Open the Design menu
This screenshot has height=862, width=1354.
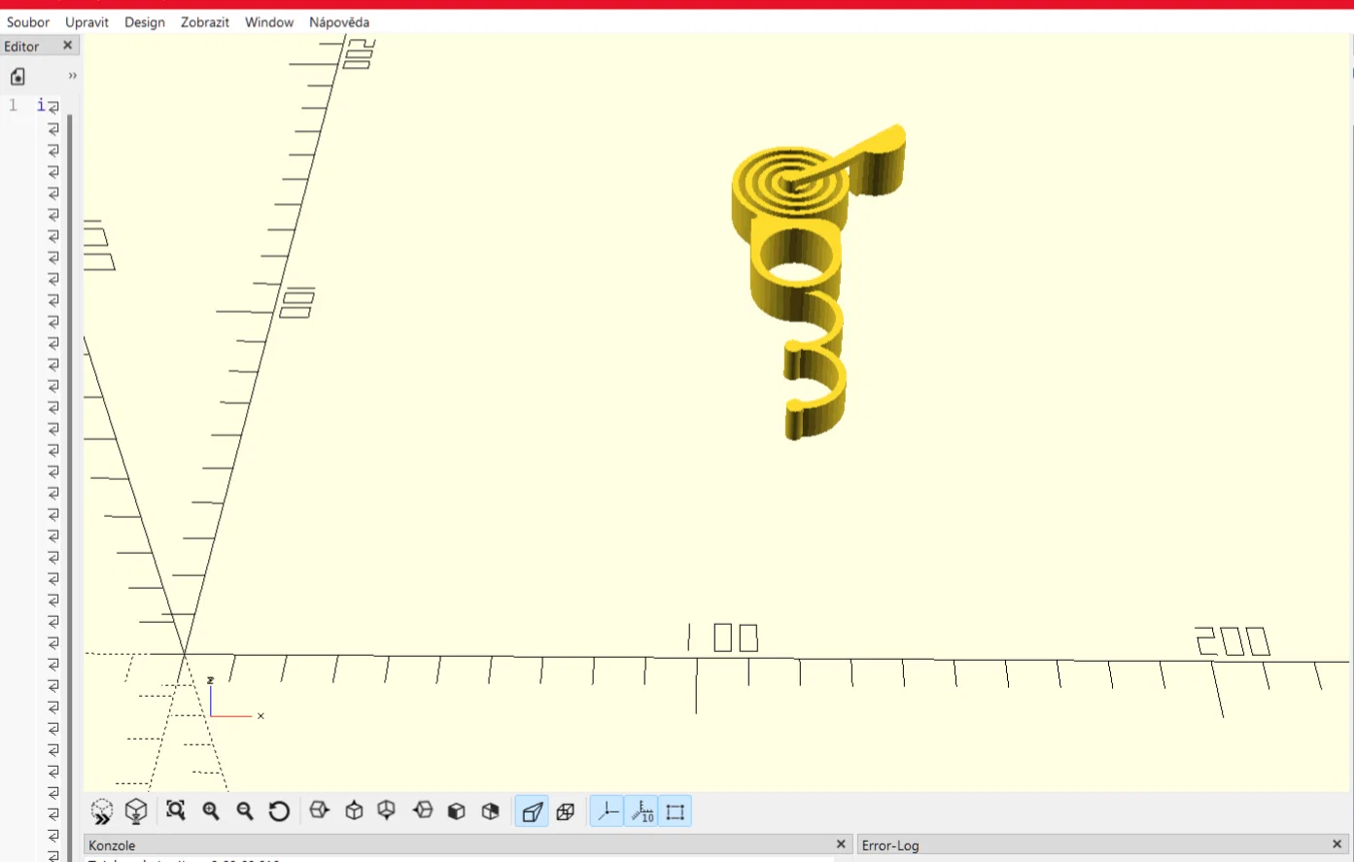(x=145, y=22)
